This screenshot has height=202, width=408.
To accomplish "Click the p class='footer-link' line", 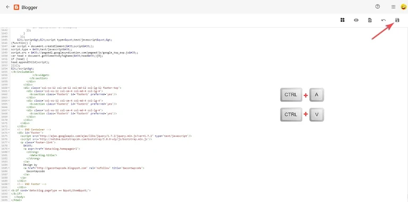I will coord(38,142).
